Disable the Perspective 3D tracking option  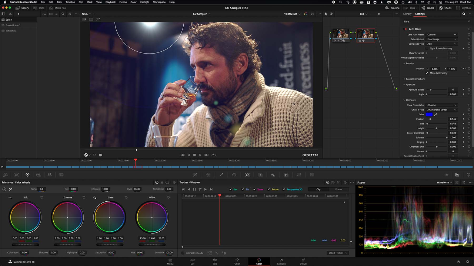tap(284, 189)
